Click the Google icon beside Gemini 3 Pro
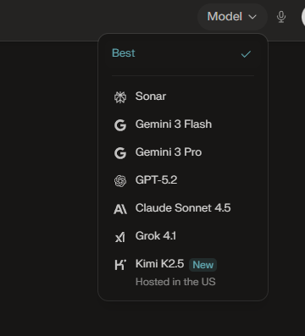 (120, 153)
